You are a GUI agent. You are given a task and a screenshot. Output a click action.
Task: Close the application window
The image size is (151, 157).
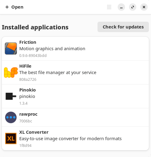point(144,7)
